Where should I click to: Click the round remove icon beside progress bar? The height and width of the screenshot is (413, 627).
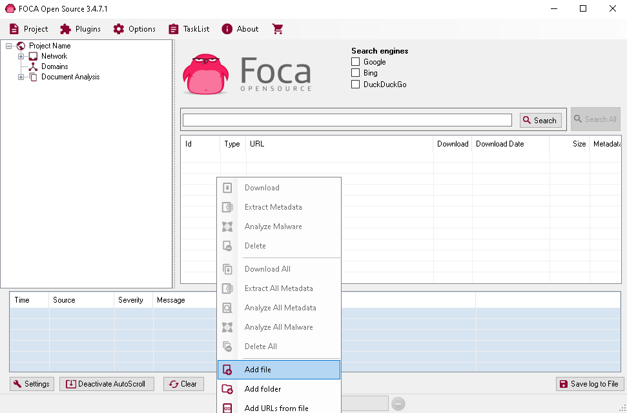398,404
